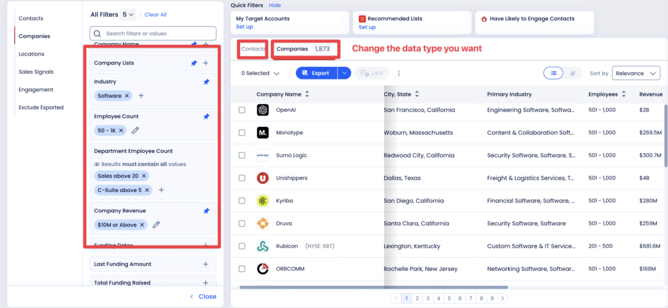Open the All Filters count dropdown

click(129, 14)
